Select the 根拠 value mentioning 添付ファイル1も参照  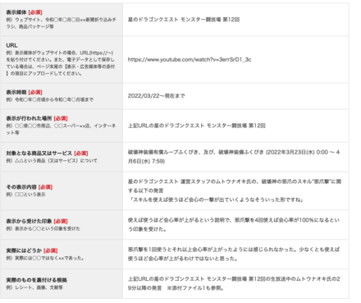coord(234,283)
